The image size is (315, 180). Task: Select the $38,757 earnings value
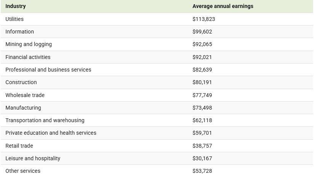(202, 146)
